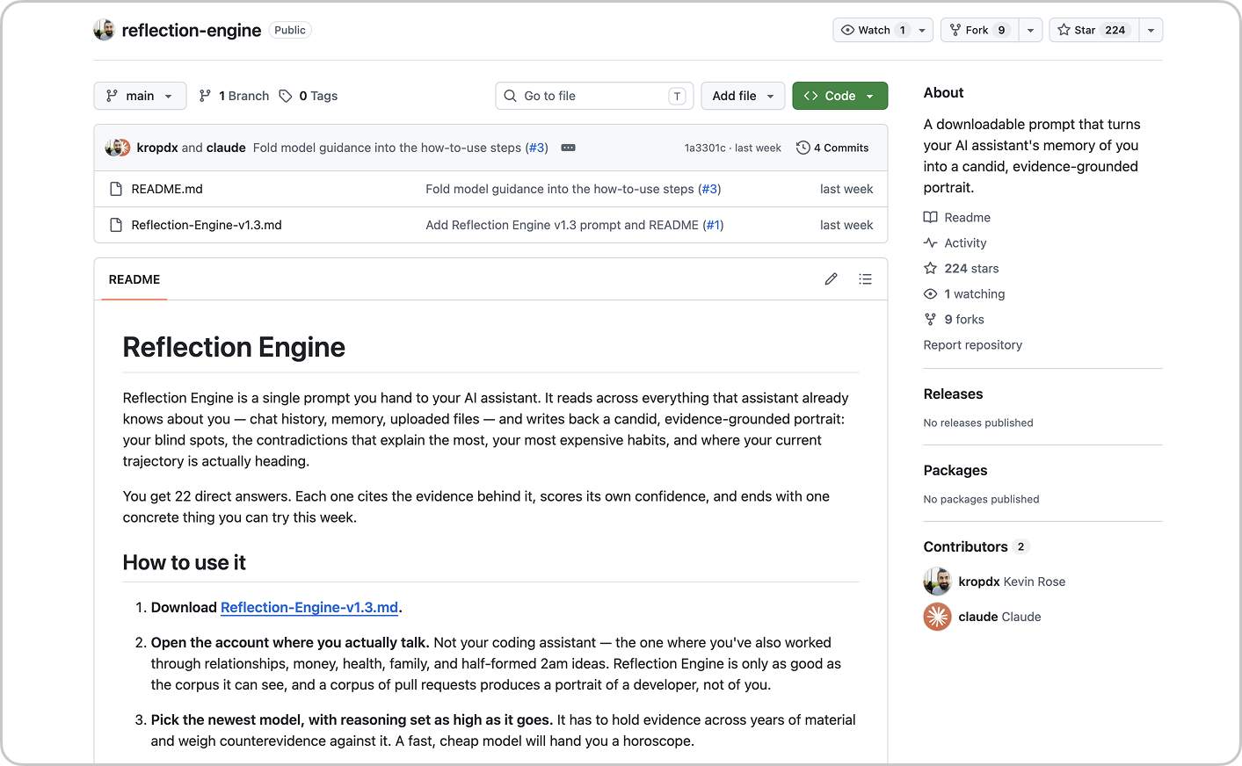Click the kropdx contributor avatar
1242x766 pixels.
tap(938, 582)
